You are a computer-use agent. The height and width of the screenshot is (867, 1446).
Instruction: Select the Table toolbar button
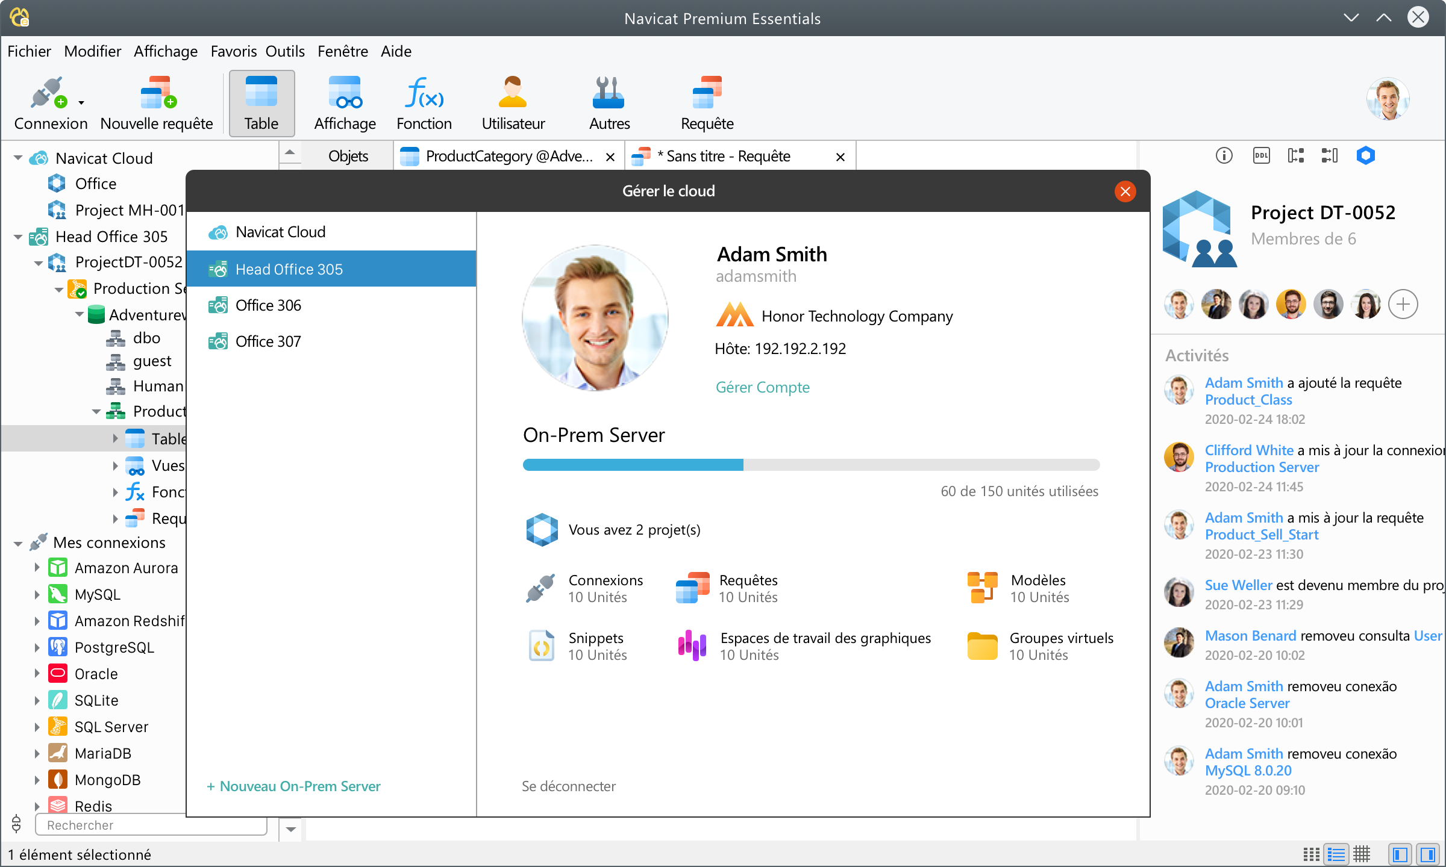pos(261,103)
